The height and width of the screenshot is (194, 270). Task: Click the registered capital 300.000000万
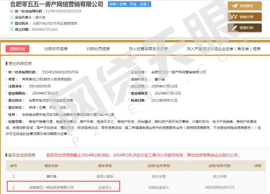click(x=39, y=86)
